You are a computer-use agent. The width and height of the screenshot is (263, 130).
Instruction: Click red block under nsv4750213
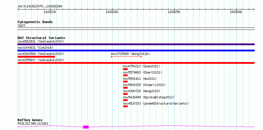pyautogui.click(x=125, y=69)
